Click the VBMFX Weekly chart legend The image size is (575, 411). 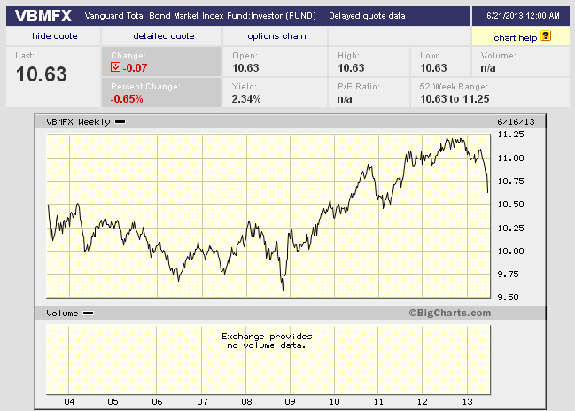coord(86,121)
